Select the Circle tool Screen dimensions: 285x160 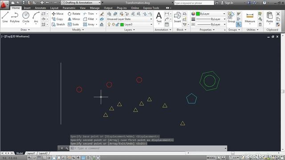tap(26, 17)
